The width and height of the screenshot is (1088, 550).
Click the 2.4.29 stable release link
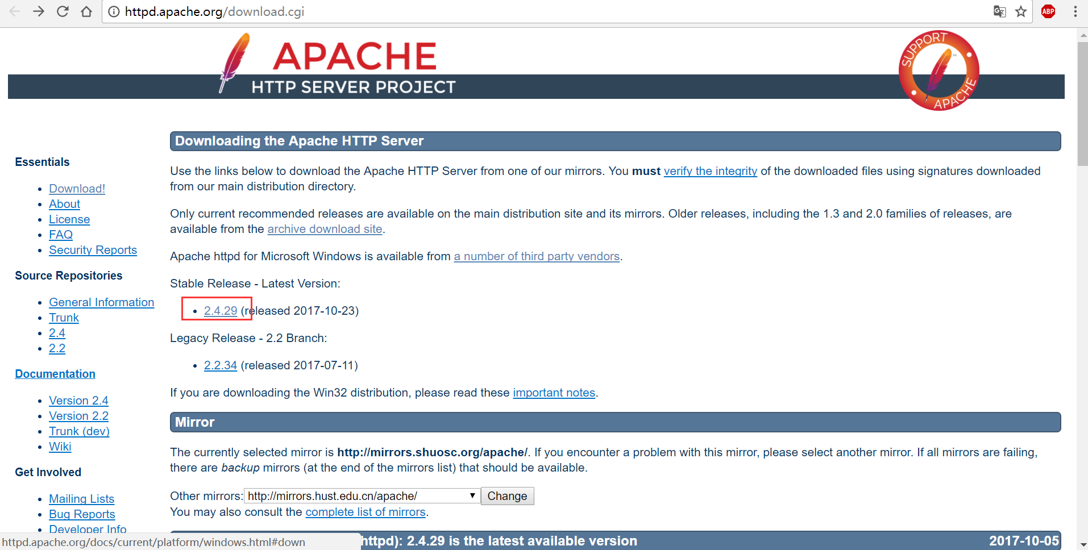coord(221,311)
